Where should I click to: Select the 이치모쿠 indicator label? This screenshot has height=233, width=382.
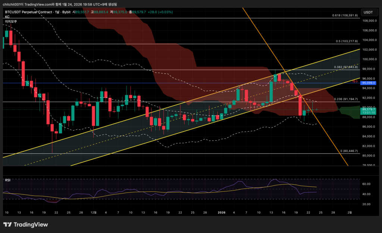coord(11,22)
